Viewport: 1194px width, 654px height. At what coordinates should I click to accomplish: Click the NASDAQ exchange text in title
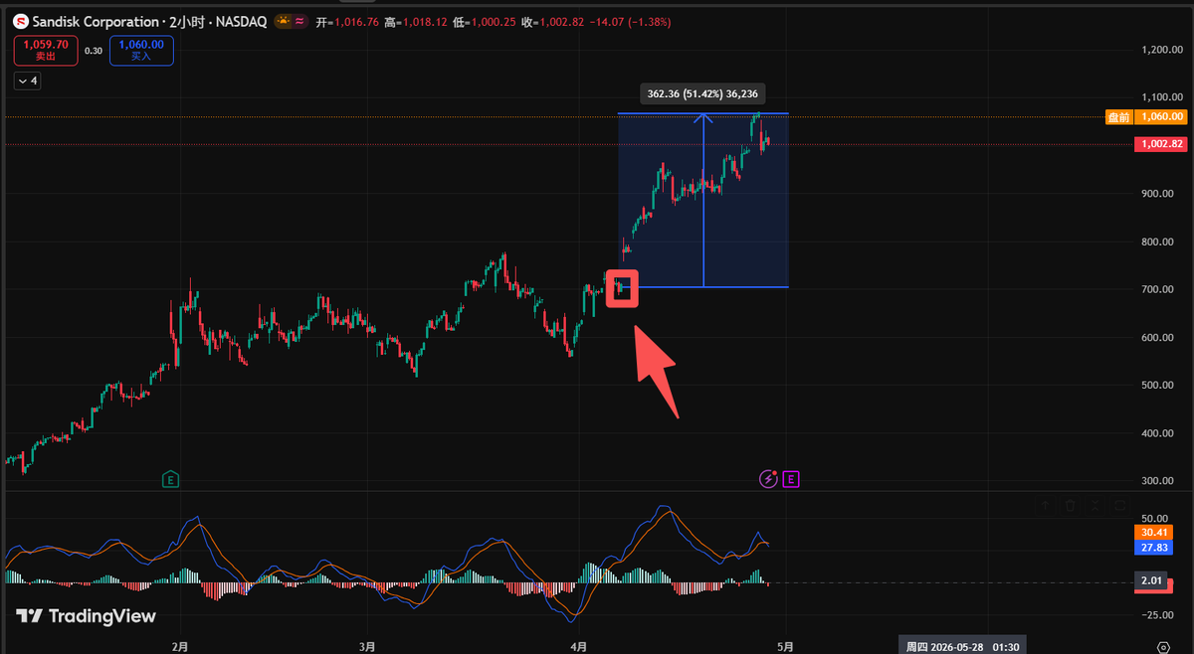tap(240, 22)
